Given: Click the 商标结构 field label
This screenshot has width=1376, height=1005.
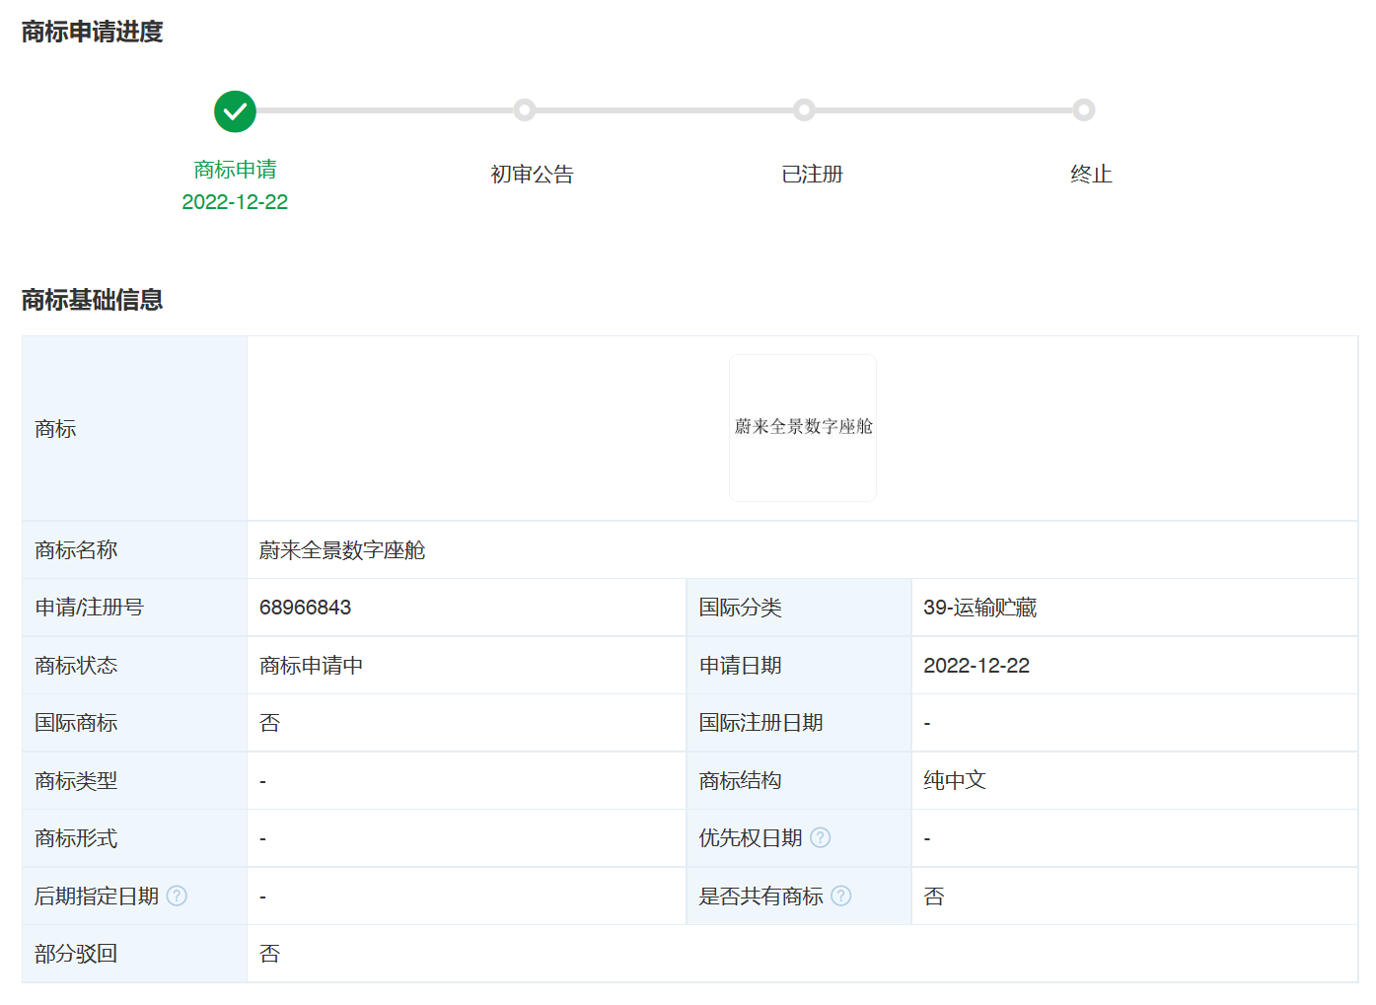Looking at the screenshot, I should pyautogui.click(x=741, y=781).
